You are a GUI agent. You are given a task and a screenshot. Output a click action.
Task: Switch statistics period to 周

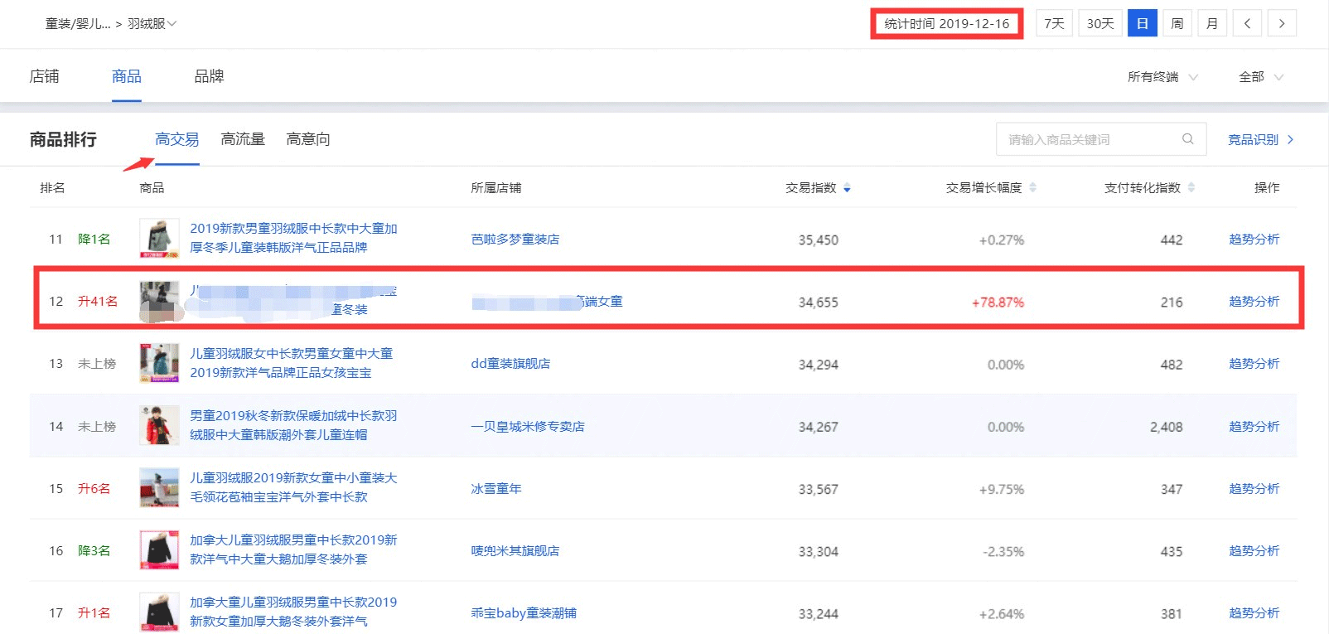click(1177, 23)
